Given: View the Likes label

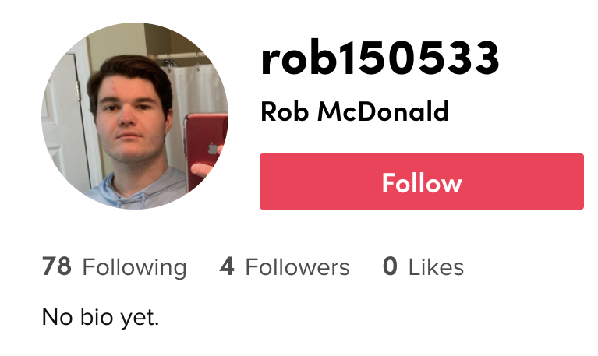Looking at the screenshot, I should (x=436, y=267).
